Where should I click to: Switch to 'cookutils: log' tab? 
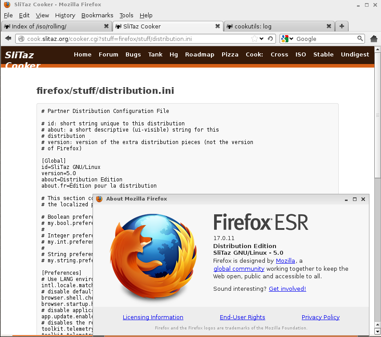coord(279,26)
